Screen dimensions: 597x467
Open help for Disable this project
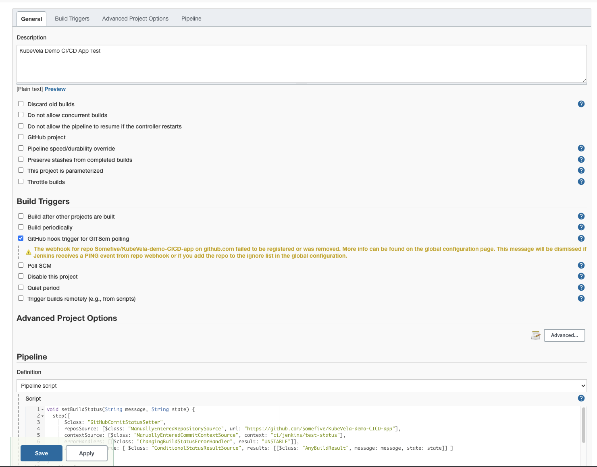581,276
